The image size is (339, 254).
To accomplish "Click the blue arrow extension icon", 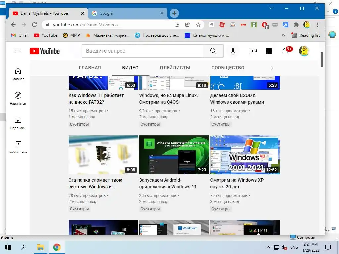I will click(285, 25).
